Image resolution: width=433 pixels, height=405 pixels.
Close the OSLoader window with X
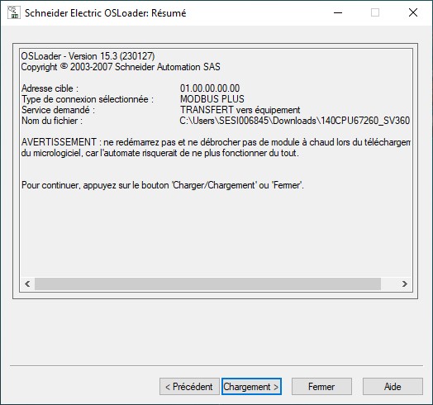(413, 12)
